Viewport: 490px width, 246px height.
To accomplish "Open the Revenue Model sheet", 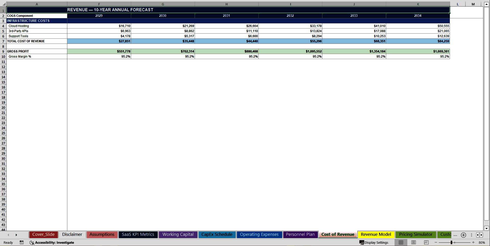I will tap(376, 235).
